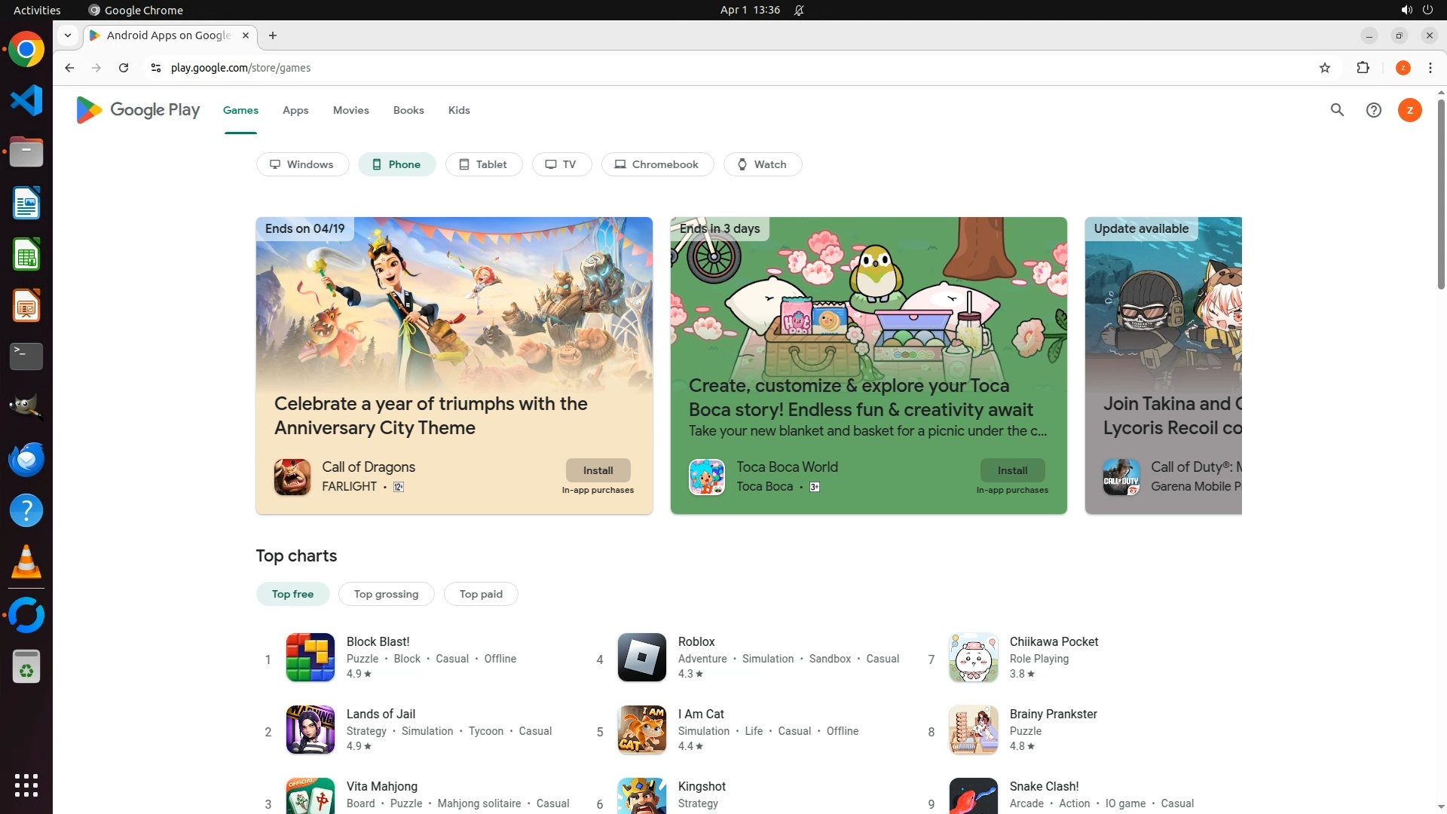Expand the Chrome tab search dropdown
Image resolution: width=1447 pixels, height=814 pixels.
tap(68, 35)
